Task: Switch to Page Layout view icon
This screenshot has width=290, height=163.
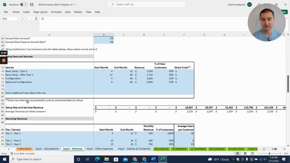Action: pyautogui.click(x=245, y=153)
